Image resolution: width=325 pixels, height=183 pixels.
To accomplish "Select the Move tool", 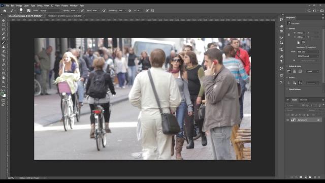I will (x=4, y=20).
